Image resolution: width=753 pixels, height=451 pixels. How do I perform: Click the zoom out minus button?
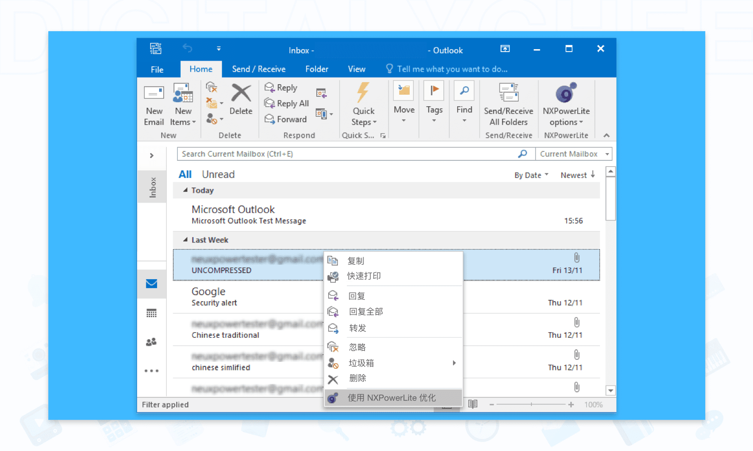[492, 404]
